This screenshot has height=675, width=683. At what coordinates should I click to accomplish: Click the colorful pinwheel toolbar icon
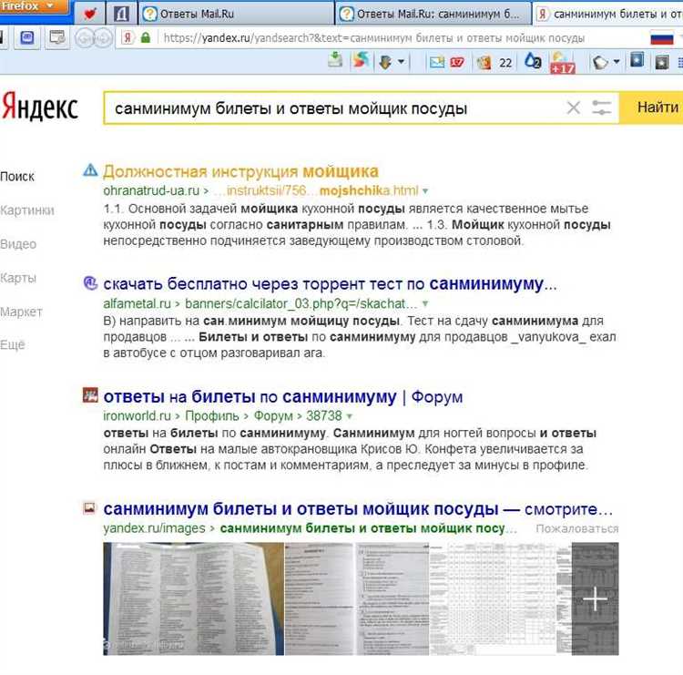click(x=362, y=60)
